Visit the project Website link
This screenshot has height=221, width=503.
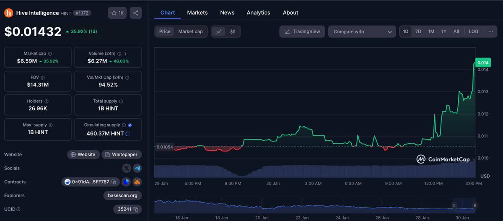click(x=83, y=154)
